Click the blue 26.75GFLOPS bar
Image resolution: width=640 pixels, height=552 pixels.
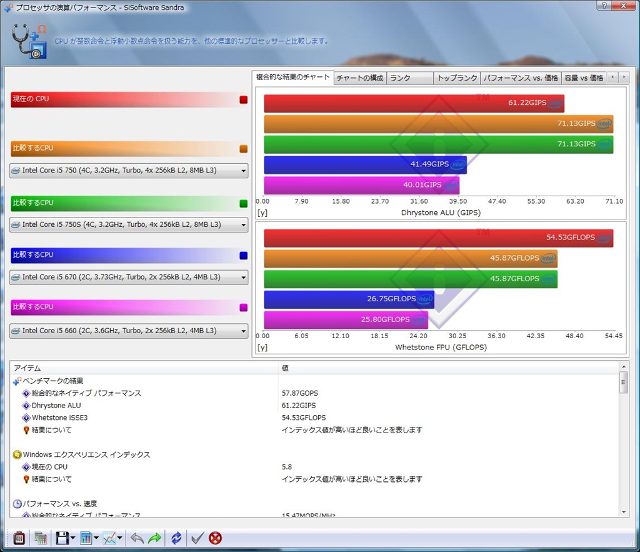point(349,299)
